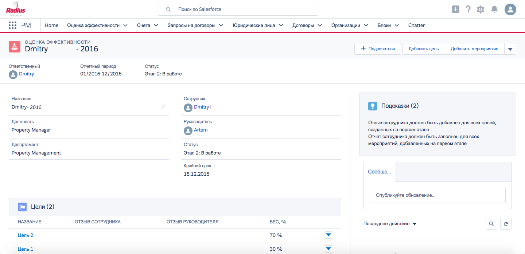The image size is (525, 254).
Task: Expand the Оценка эффективности nav dropdown
Action: [x=125, y=26]
